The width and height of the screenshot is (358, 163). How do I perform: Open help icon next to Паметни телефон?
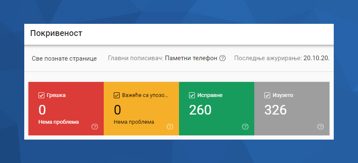tap(222, 59)
